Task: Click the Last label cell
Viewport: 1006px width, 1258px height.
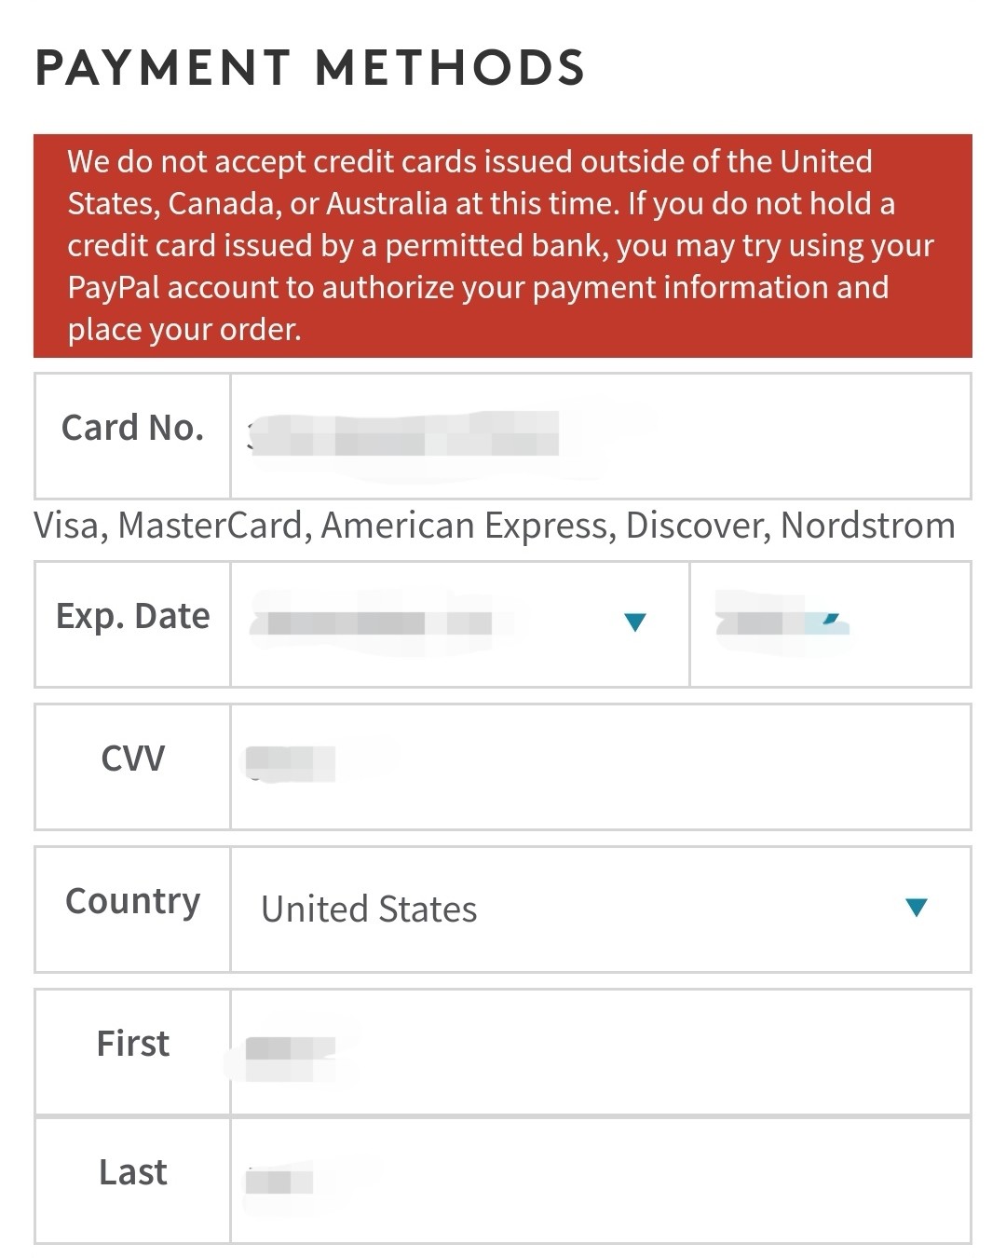Action: [132, 1181]
